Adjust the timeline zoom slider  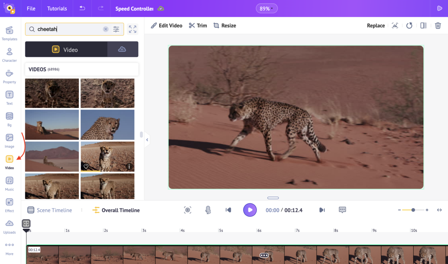click(x=412, y=209)
